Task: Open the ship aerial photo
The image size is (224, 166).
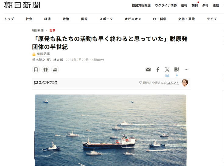Action: 110,130
